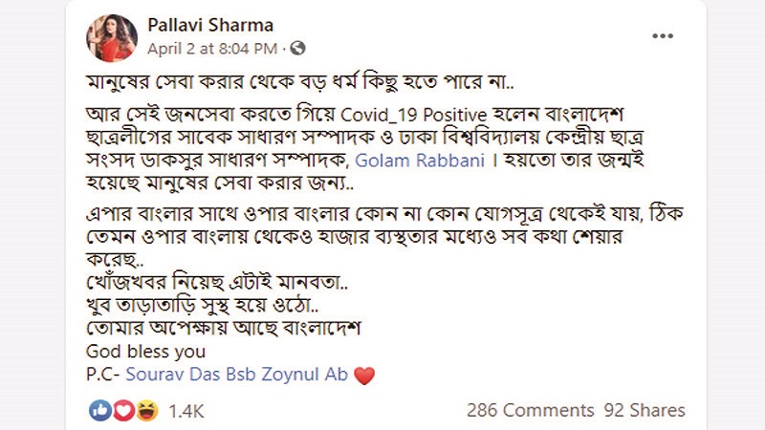The image size is (765, 430).
Task: View the 92 Shares list
Action: (645, 411)
